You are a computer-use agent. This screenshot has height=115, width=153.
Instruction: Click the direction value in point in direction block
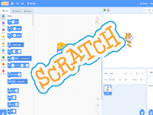pyautogui.click(x=19, y=74)
